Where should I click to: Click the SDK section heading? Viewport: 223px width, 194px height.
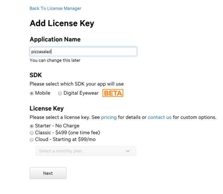36,75
